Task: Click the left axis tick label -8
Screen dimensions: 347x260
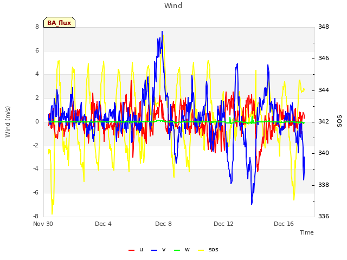Action: click(x=36, y=216)
